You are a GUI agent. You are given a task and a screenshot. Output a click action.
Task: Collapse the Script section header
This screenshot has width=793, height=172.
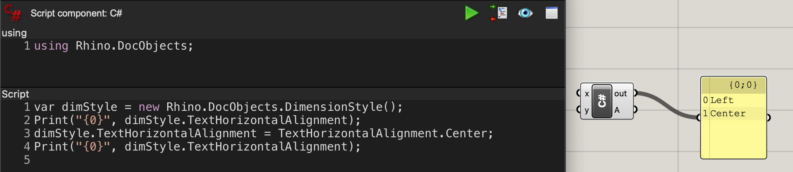pos(15,94)
